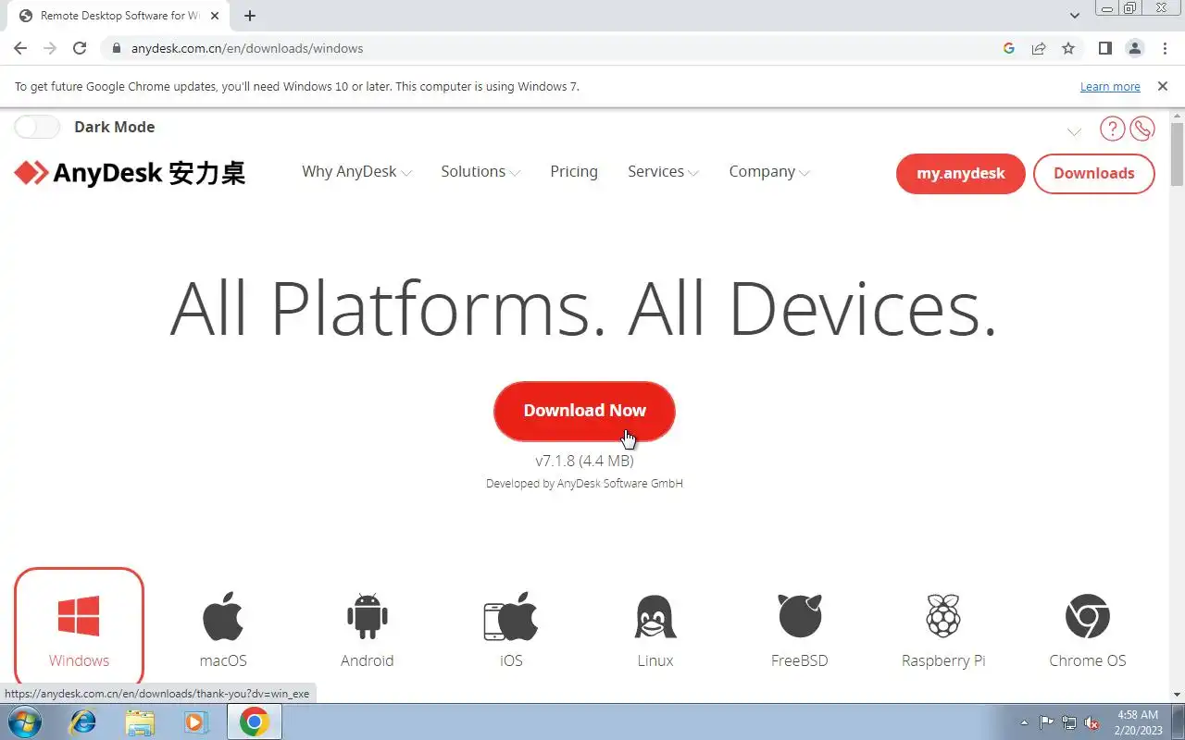Open my.anydesk portal button
The height and width of the screenshot is (740, 1185).
click(960, 174)
